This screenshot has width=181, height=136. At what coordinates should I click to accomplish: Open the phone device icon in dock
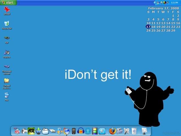[74, 131]
